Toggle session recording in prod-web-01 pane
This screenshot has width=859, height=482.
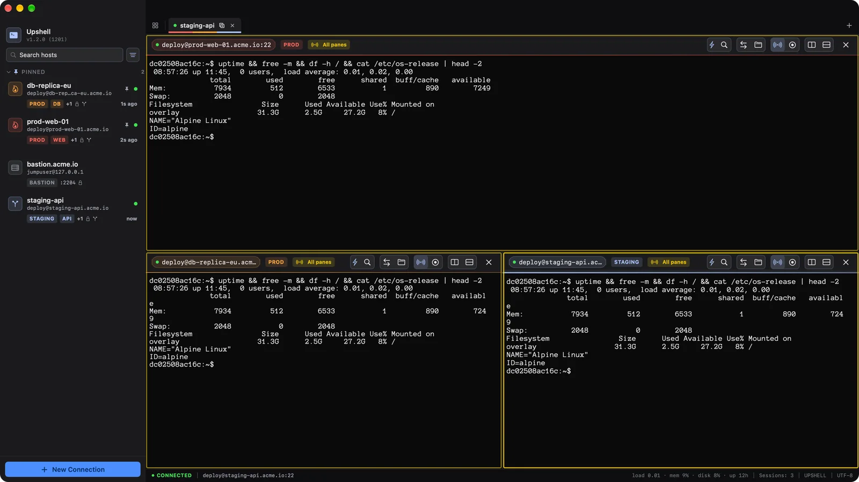pos(792,45)
